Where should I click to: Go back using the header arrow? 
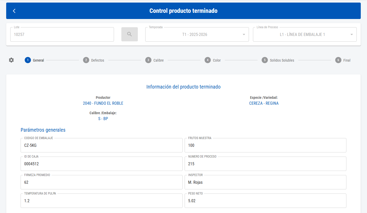(x=14, y=11)
